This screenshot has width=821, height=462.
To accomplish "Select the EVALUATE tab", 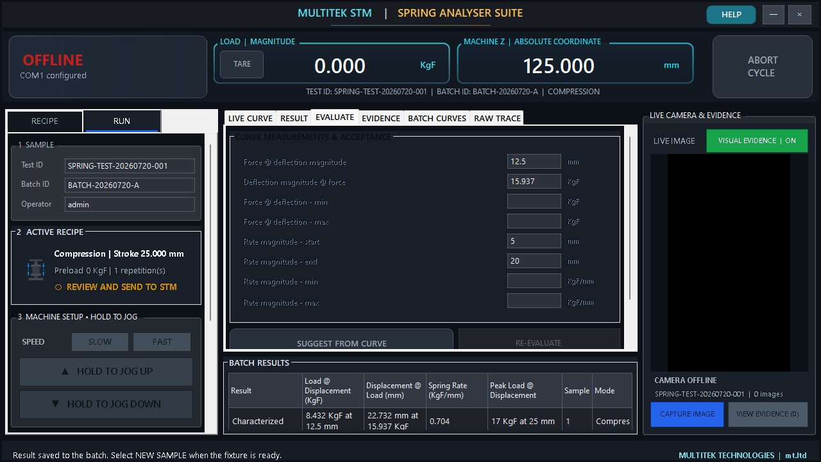I will (335, 117).
